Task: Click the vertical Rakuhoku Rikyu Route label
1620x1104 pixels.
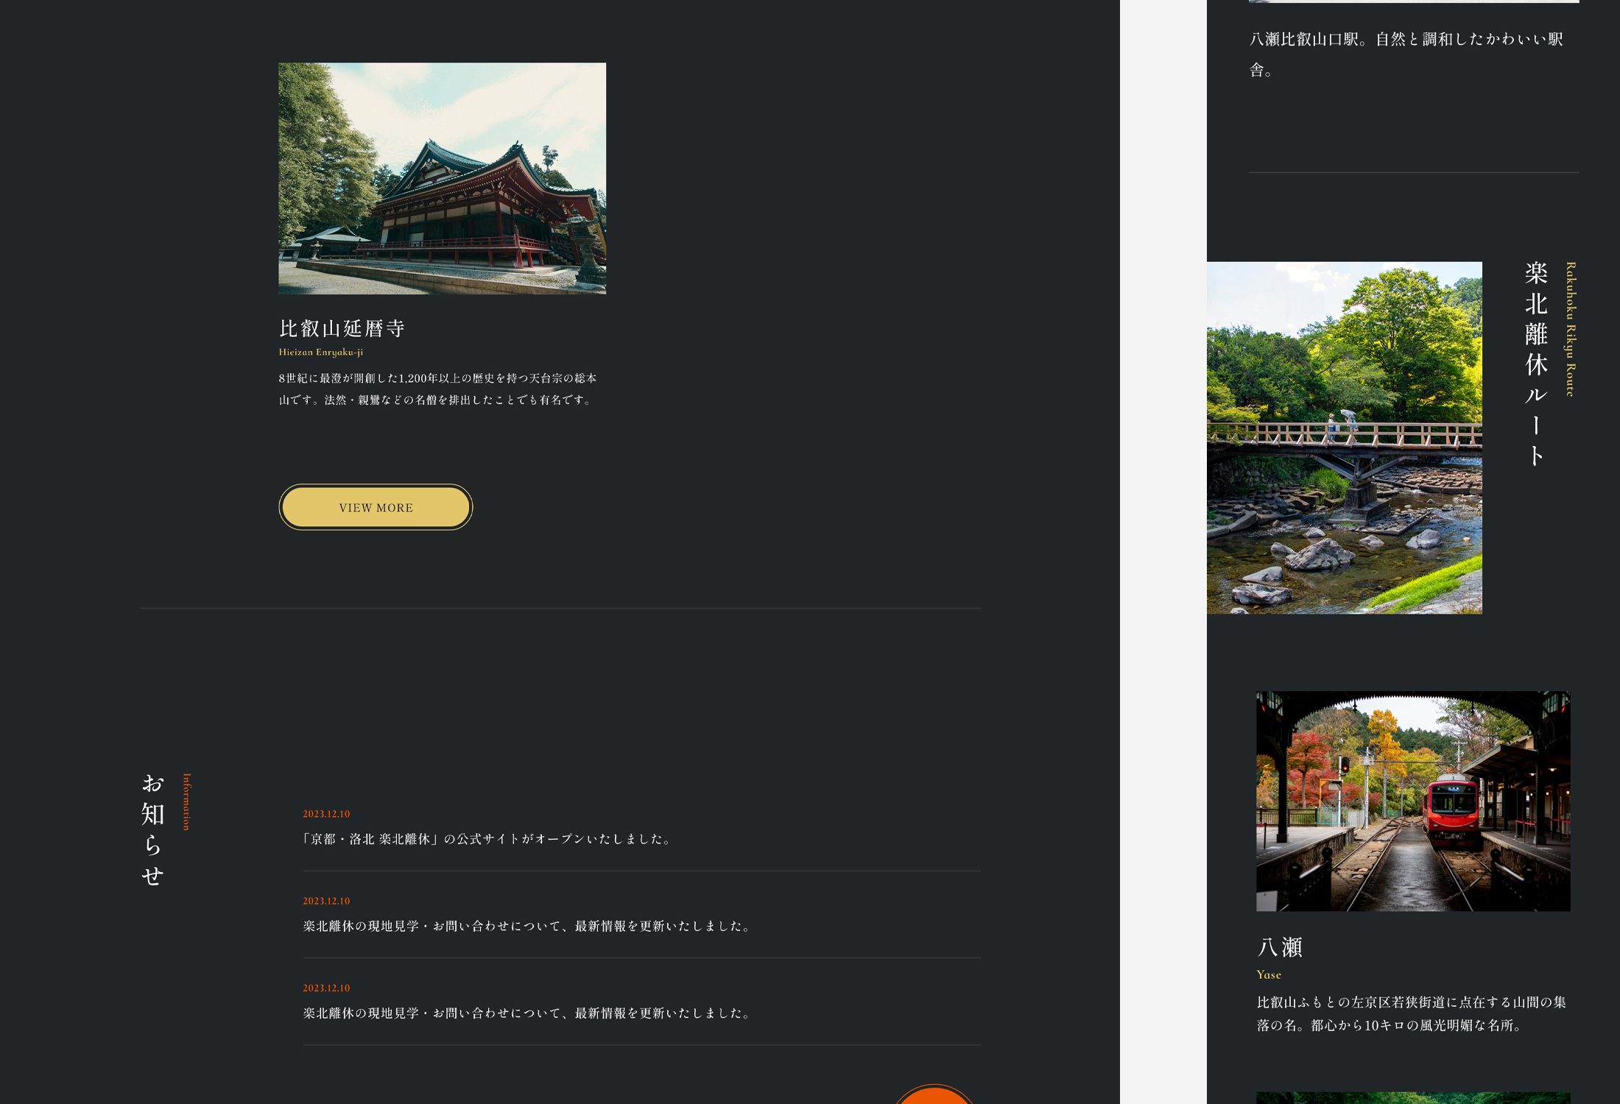Action: pyautogui.click(x=1570, y=329)
